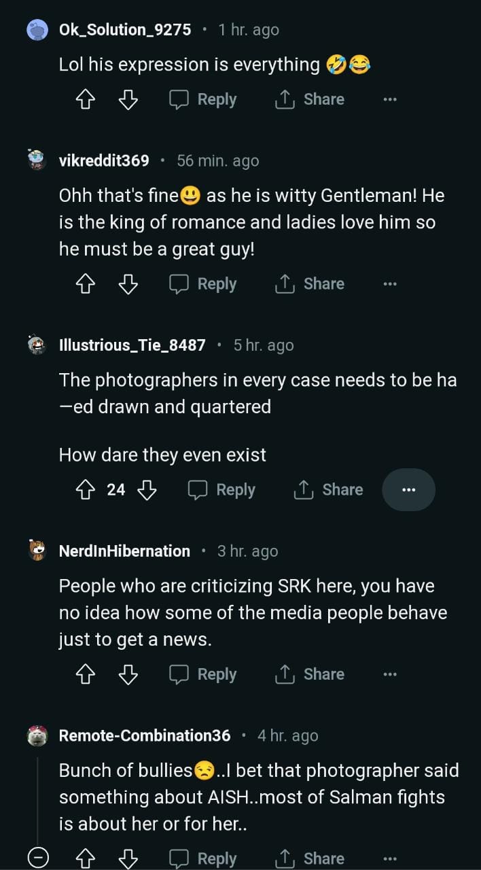Share Illustrious_Tie_8487's comment

328,490
